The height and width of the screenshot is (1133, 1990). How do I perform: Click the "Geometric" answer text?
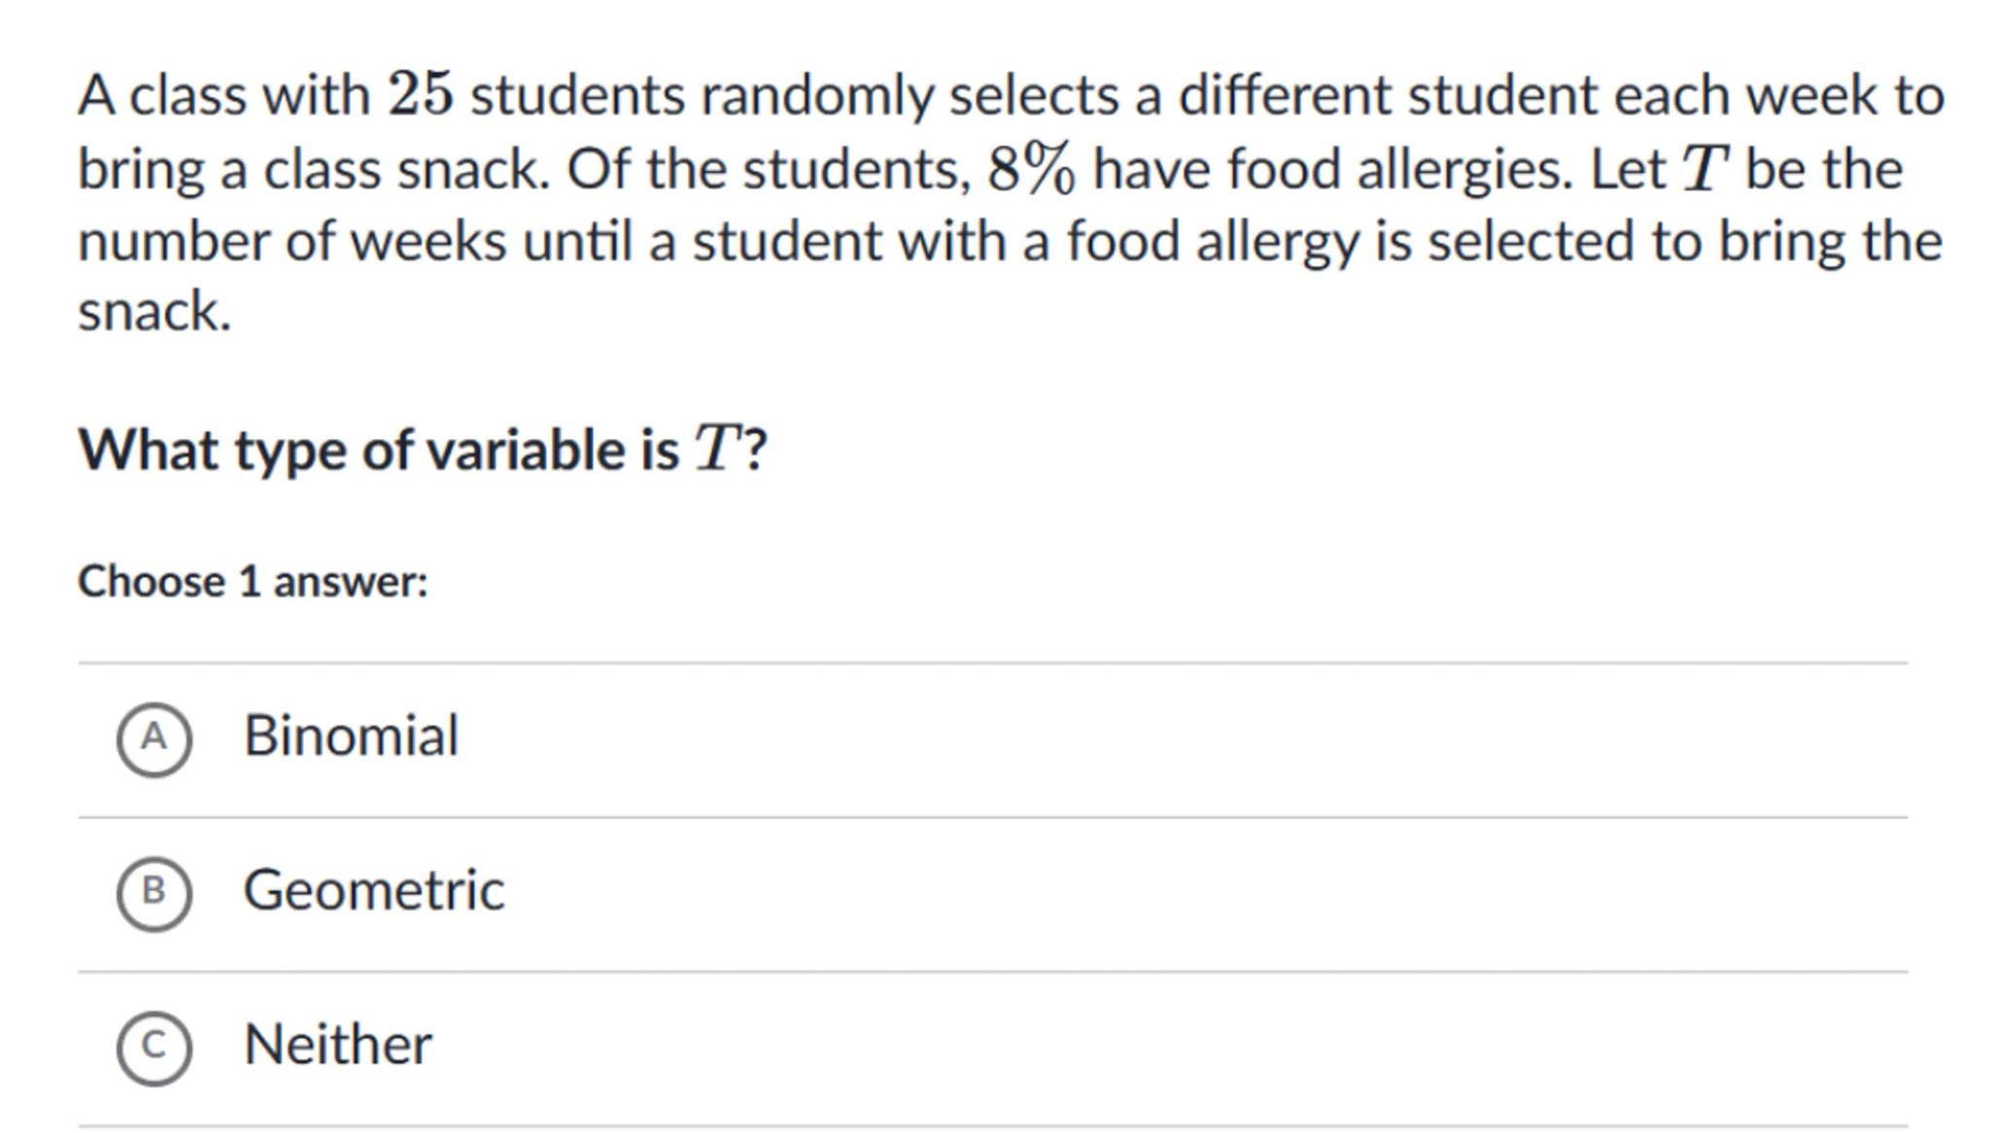point(373,890)
